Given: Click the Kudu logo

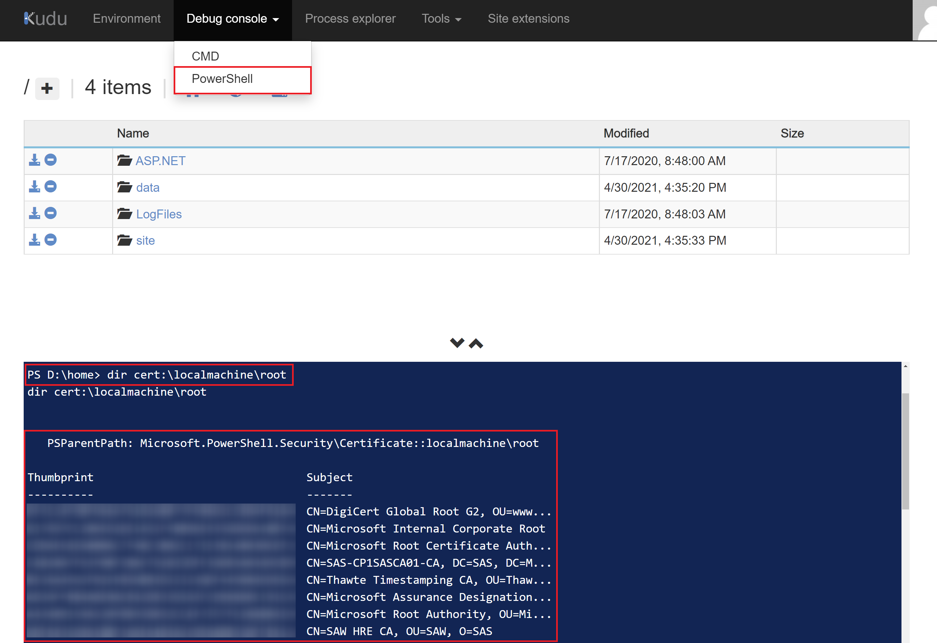Looking at the screenshot, I should pos(46,18).
